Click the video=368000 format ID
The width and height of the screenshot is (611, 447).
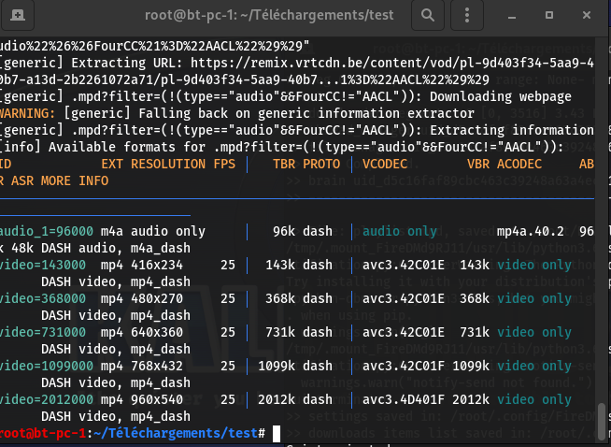[42, 298]
